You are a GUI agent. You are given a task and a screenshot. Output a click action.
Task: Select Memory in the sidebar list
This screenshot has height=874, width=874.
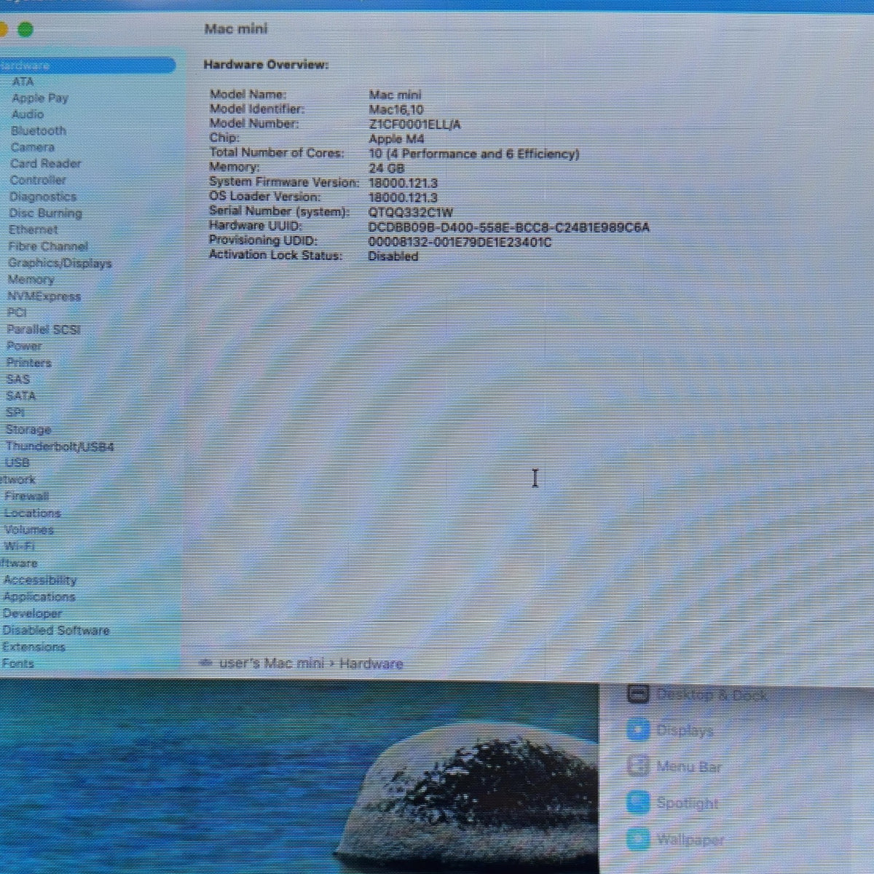click(31, 280)
